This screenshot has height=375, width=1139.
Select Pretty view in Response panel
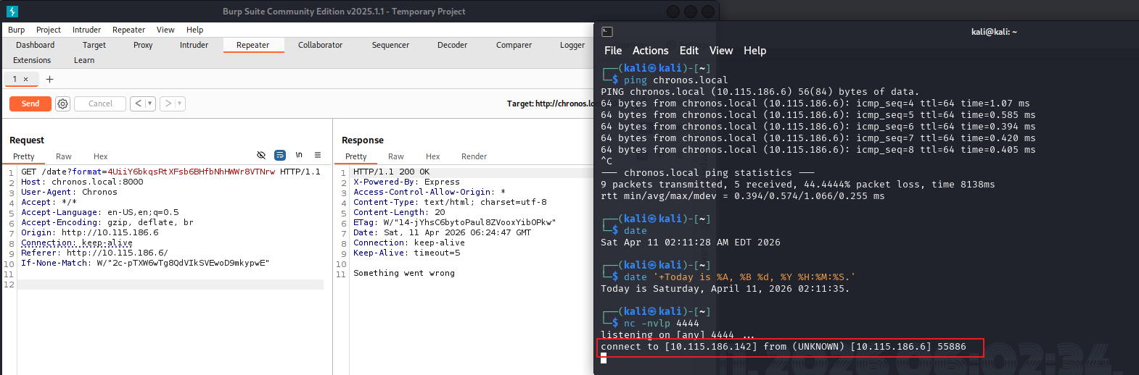[355, 156]
